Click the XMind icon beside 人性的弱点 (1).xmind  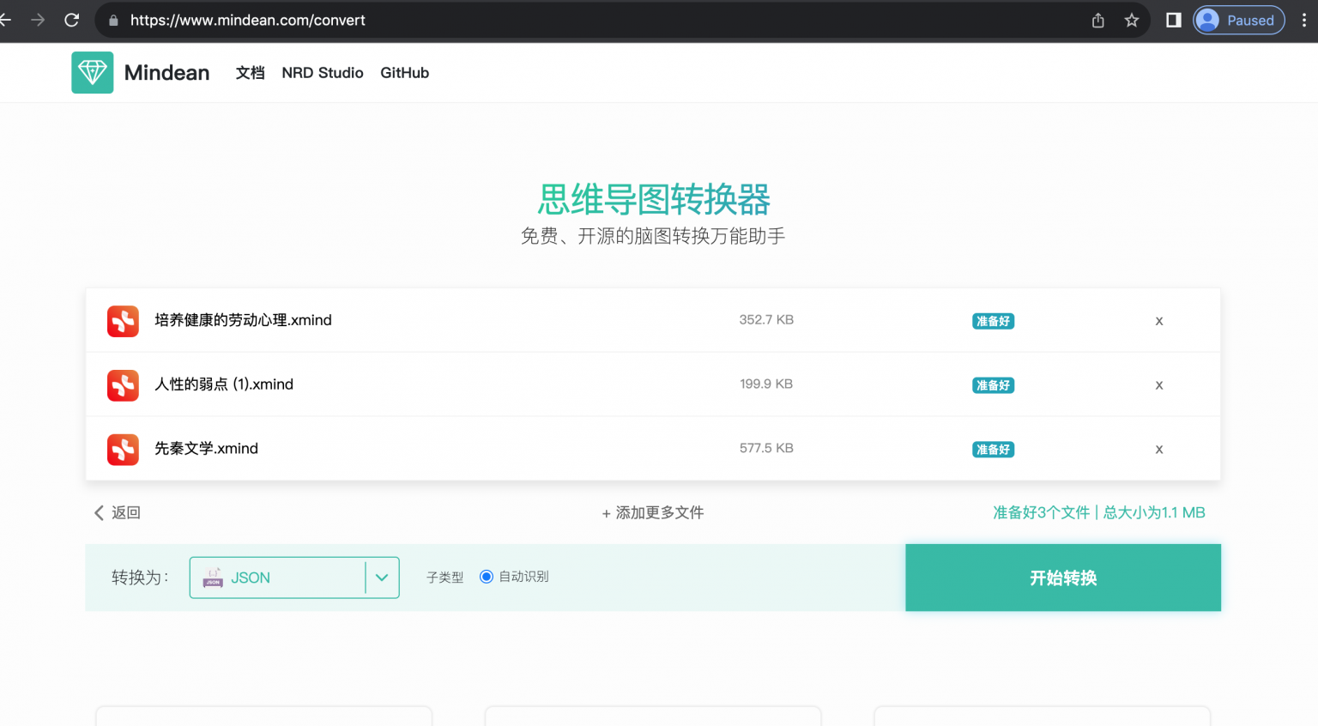coord(123,384)
